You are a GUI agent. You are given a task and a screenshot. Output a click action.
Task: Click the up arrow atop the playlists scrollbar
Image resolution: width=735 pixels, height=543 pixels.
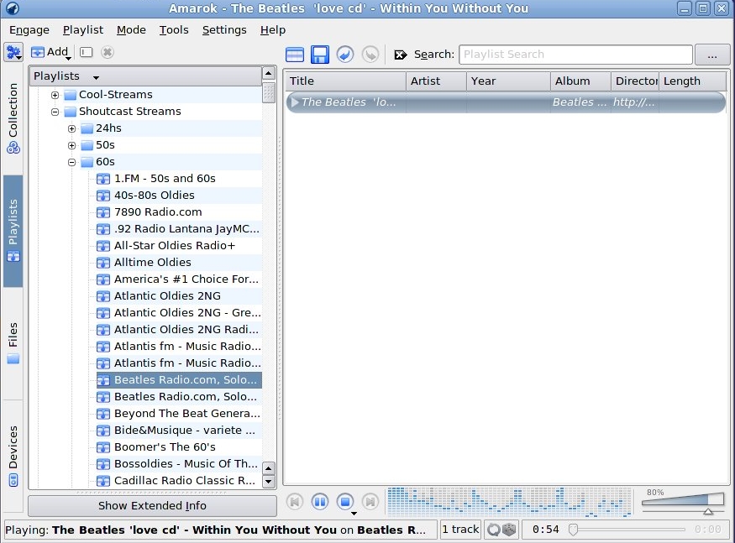[269, 73]
